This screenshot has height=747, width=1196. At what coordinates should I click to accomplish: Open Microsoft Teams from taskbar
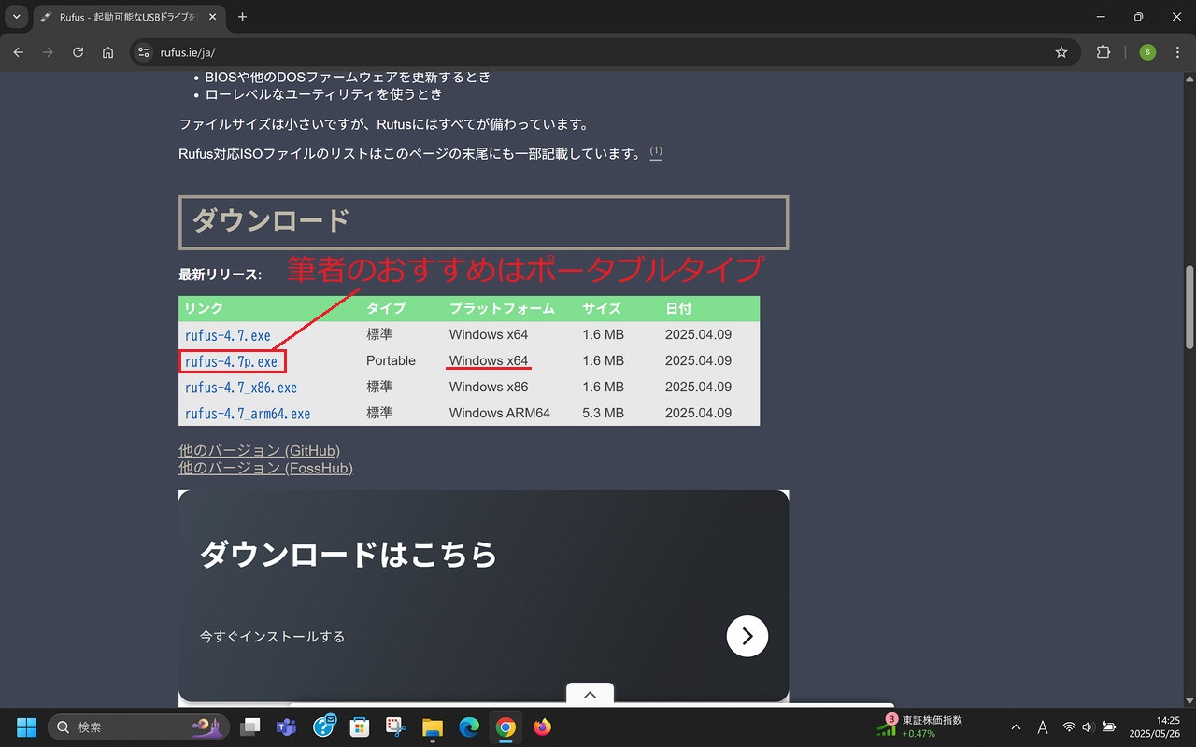(x=287, y=726)
